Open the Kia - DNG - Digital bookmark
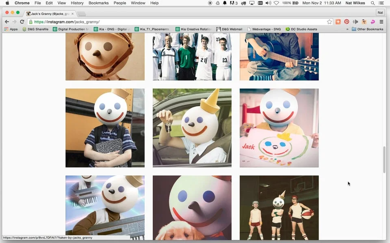Screen dimensions: 390x243 [112, 29]
